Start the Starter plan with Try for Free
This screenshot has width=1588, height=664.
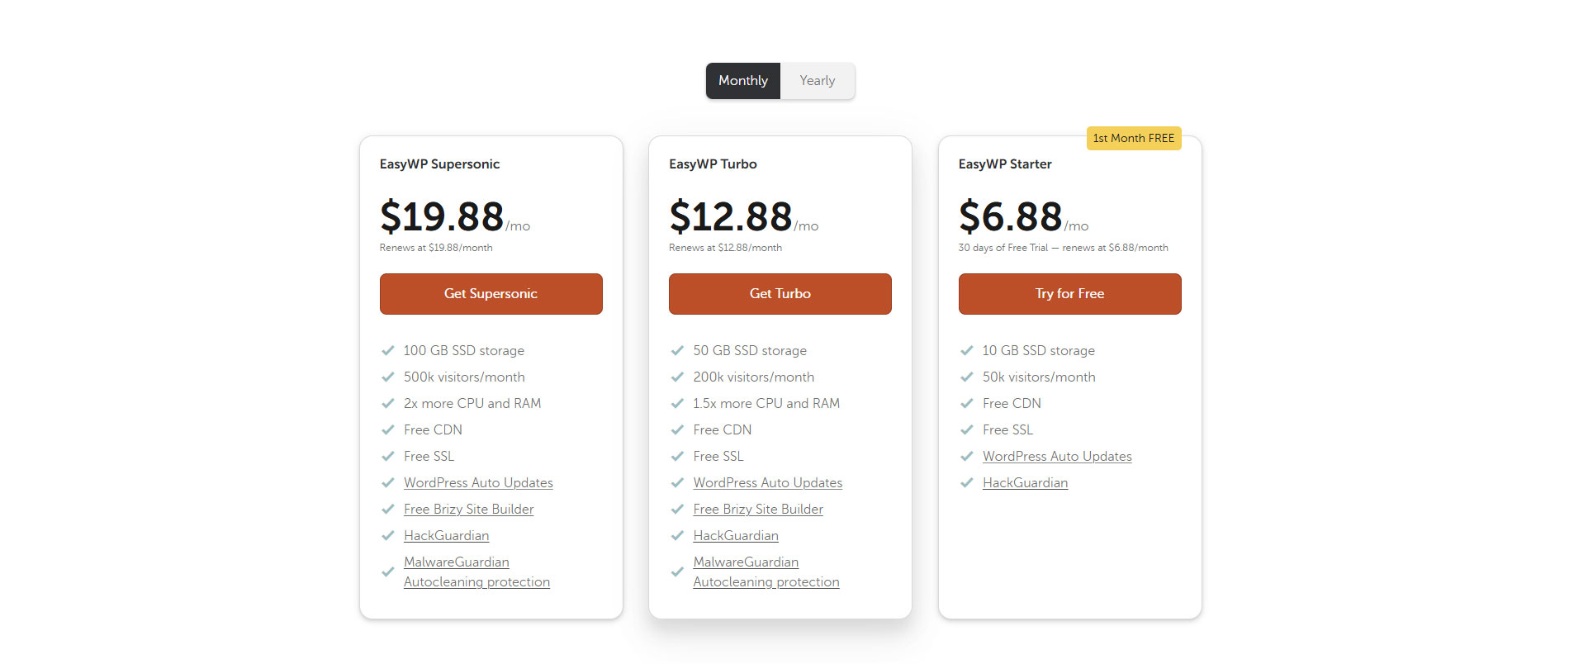coord(1070,294)
